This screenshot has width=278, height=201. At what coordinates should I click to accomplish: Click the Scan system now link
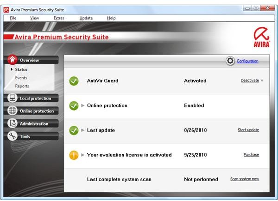[x=245, y=179]
